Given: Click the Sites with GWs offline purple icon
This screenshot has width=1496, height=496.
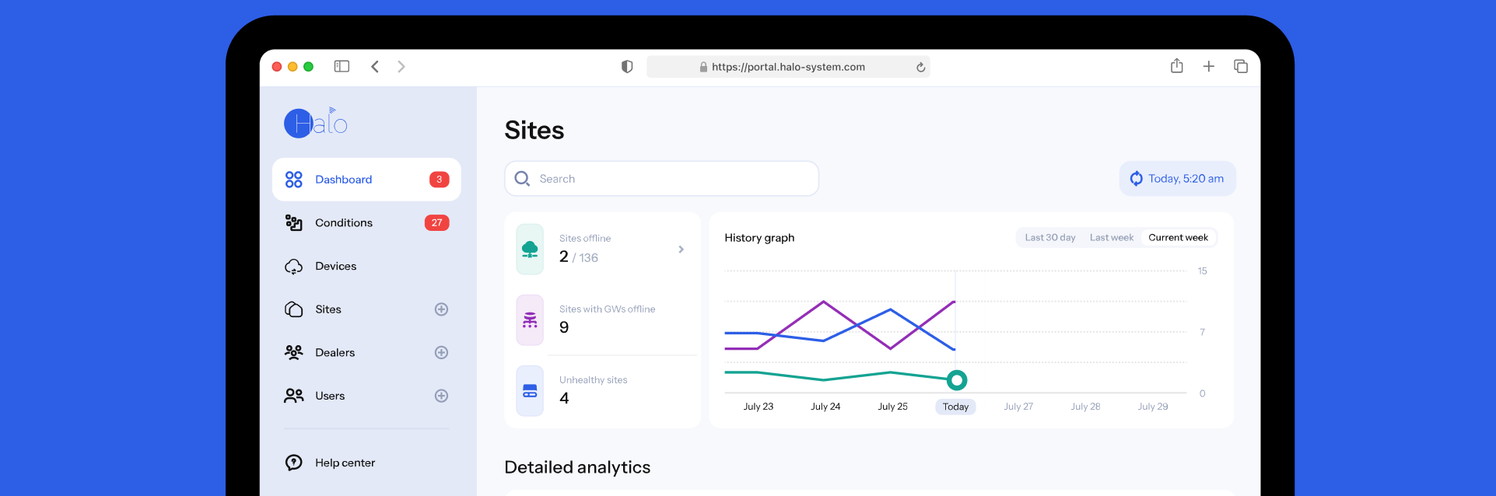Looking at the screenshot, I should (530, 320).
